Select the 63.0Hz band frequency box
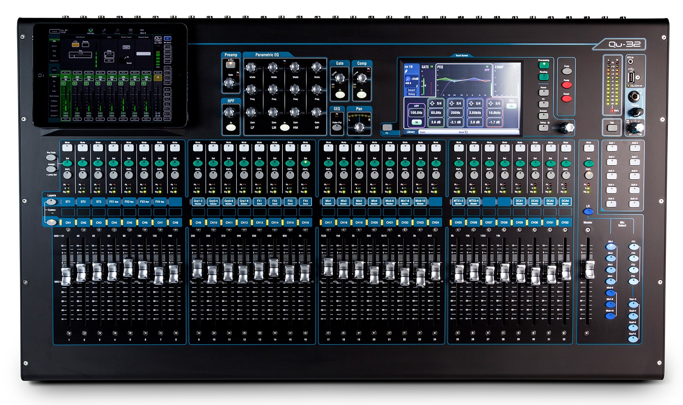The height and width of the screenshot is (405, 683). tap(436, 113)
